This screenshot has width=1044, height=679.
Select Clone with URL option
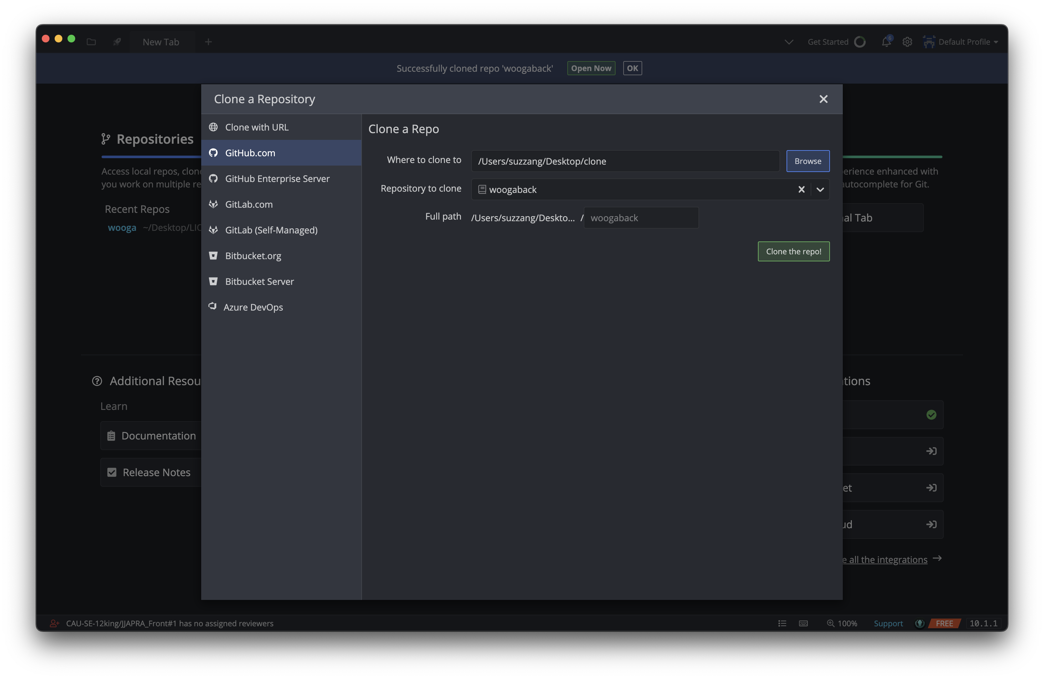(x=256, y=127)
